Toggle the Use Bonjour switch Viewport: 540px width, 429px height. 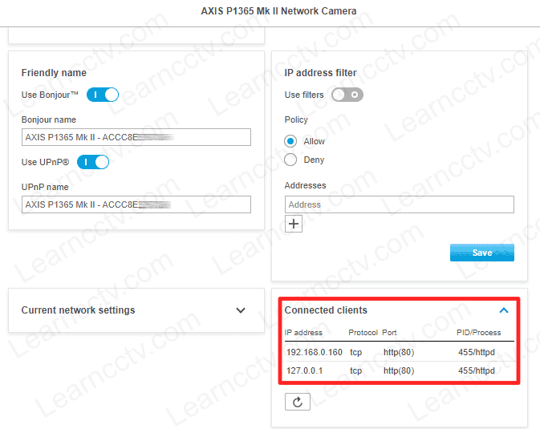click(x=102, y=95)
